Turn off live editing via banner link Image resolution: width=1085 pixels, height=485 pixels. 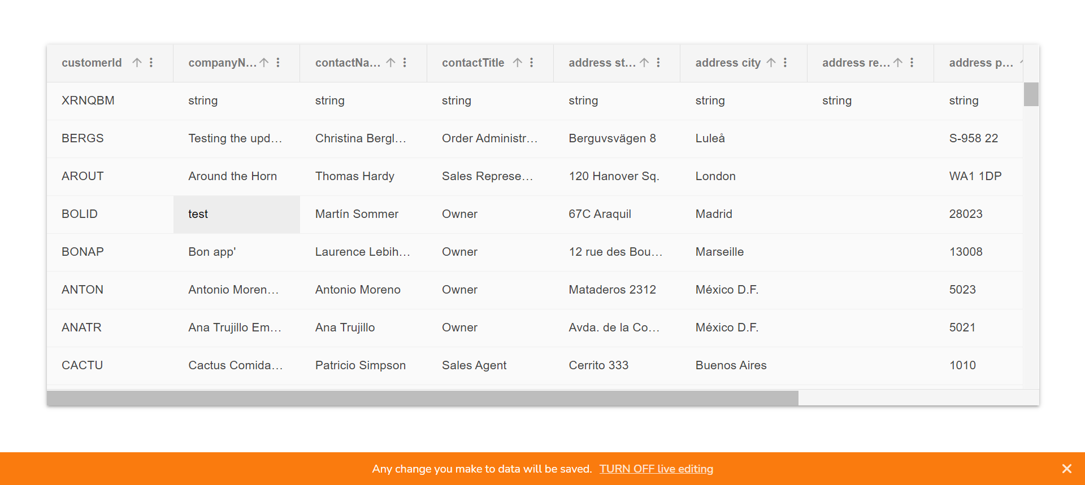tap(656, 469)
